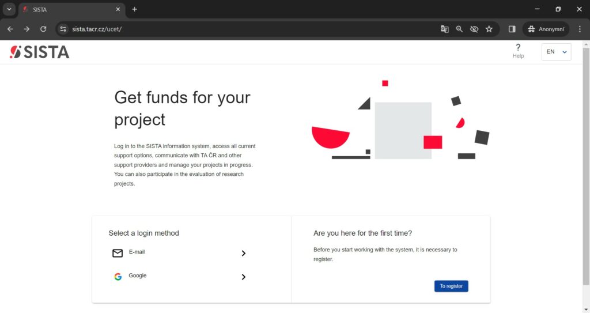Viewport: 590px width, 313px height.
Task: Open the translate page icon
Action: click(444, 29)
